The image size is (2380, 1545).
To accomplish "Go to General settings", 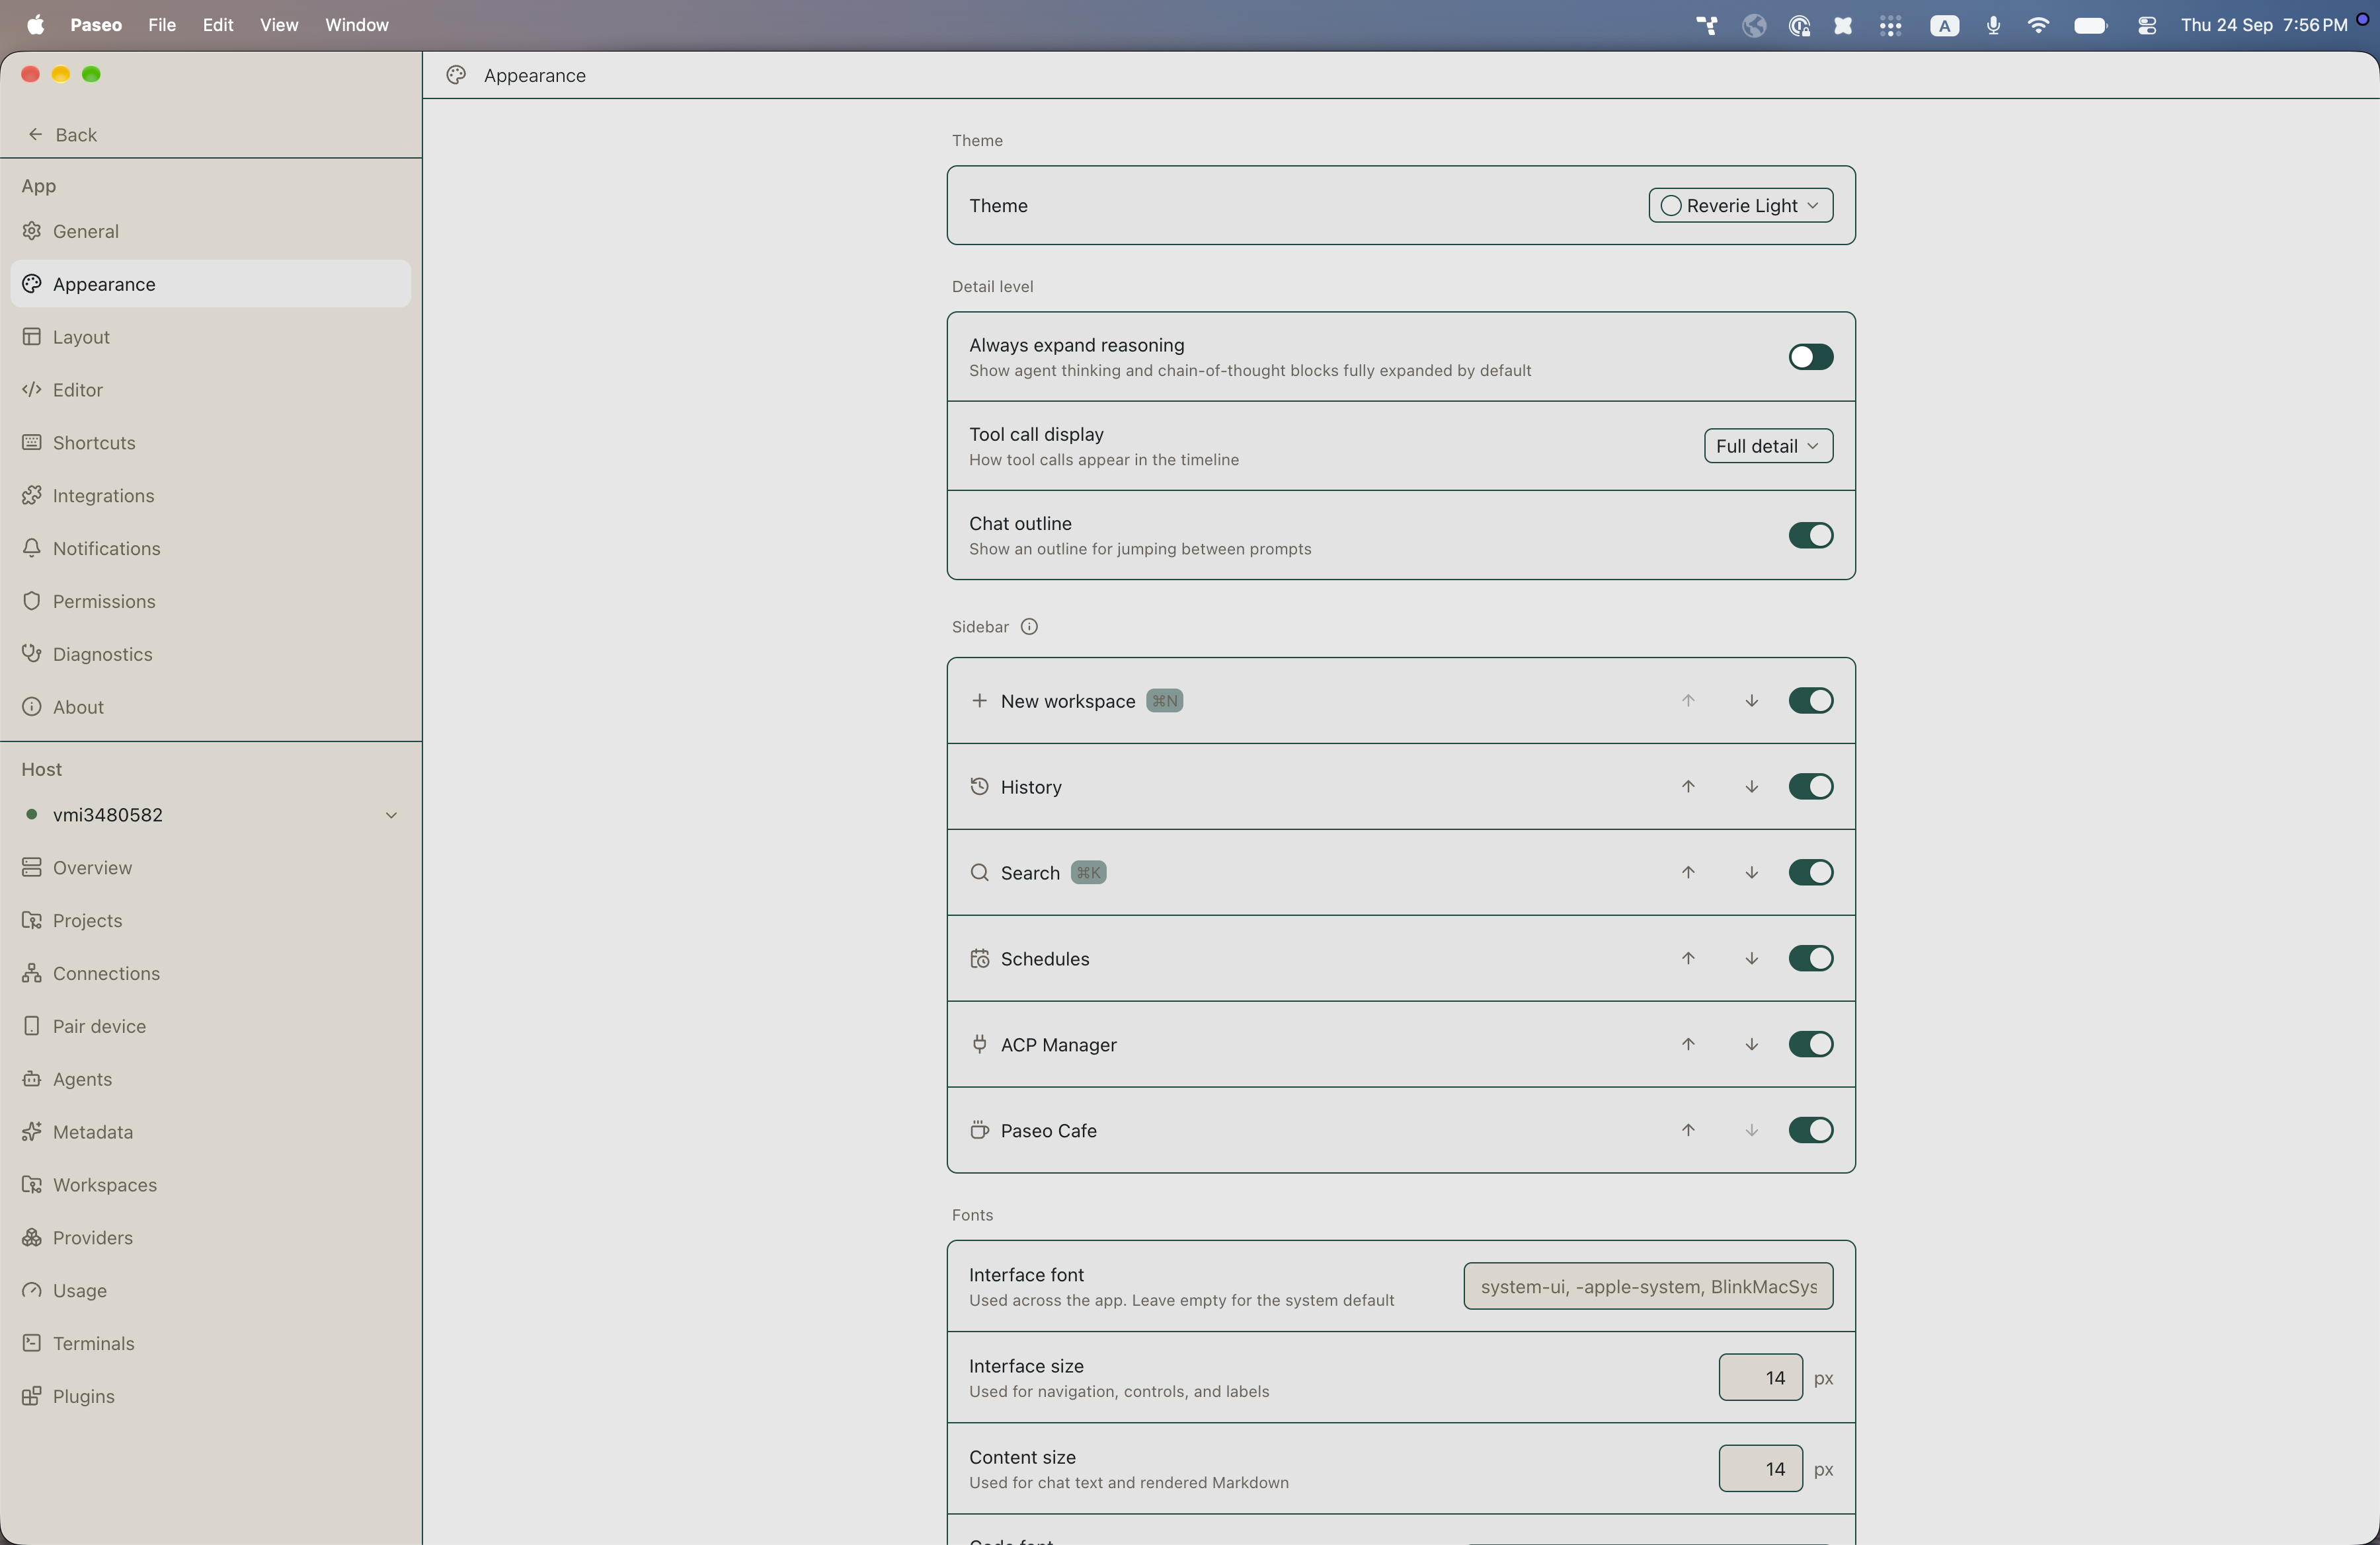I will tap(210, 231).
